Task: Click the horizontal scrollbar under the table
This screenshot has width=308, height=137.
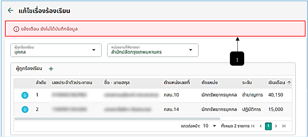Action: click(x=118, y=119)
